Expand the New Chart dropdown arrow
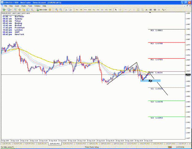 (x=6, y=10)
